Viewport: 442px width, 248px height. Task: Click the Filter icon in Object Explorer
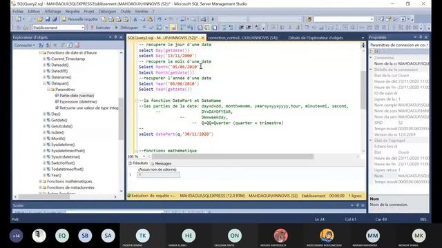[x=63, y=45]
